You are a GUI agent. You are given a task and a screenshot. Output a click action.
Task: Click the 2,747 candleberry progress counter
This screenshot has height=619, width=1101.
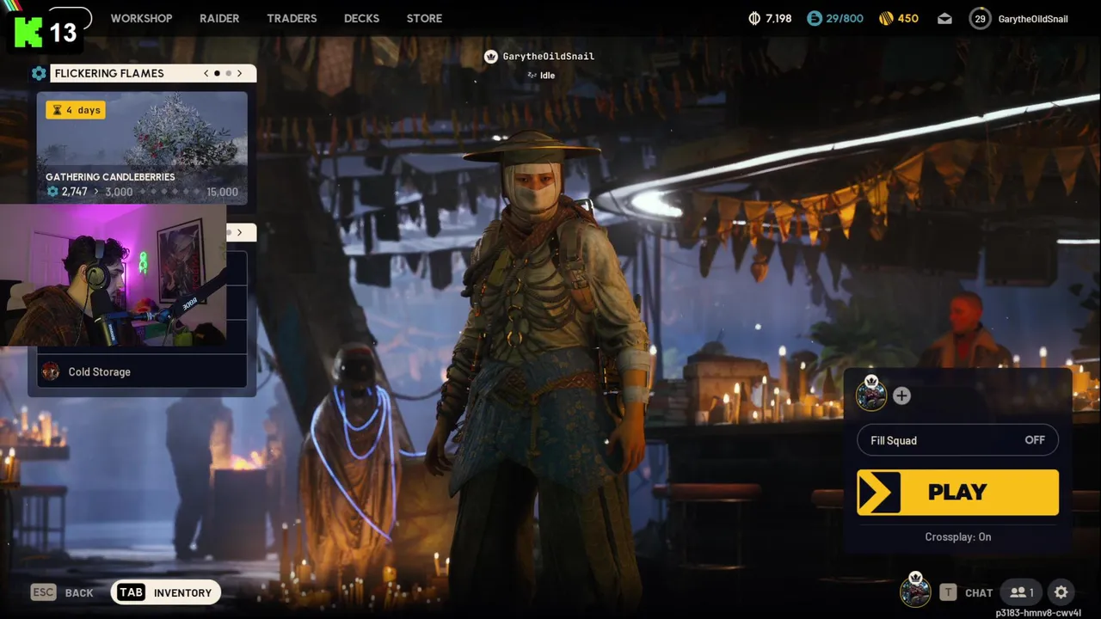67,192
